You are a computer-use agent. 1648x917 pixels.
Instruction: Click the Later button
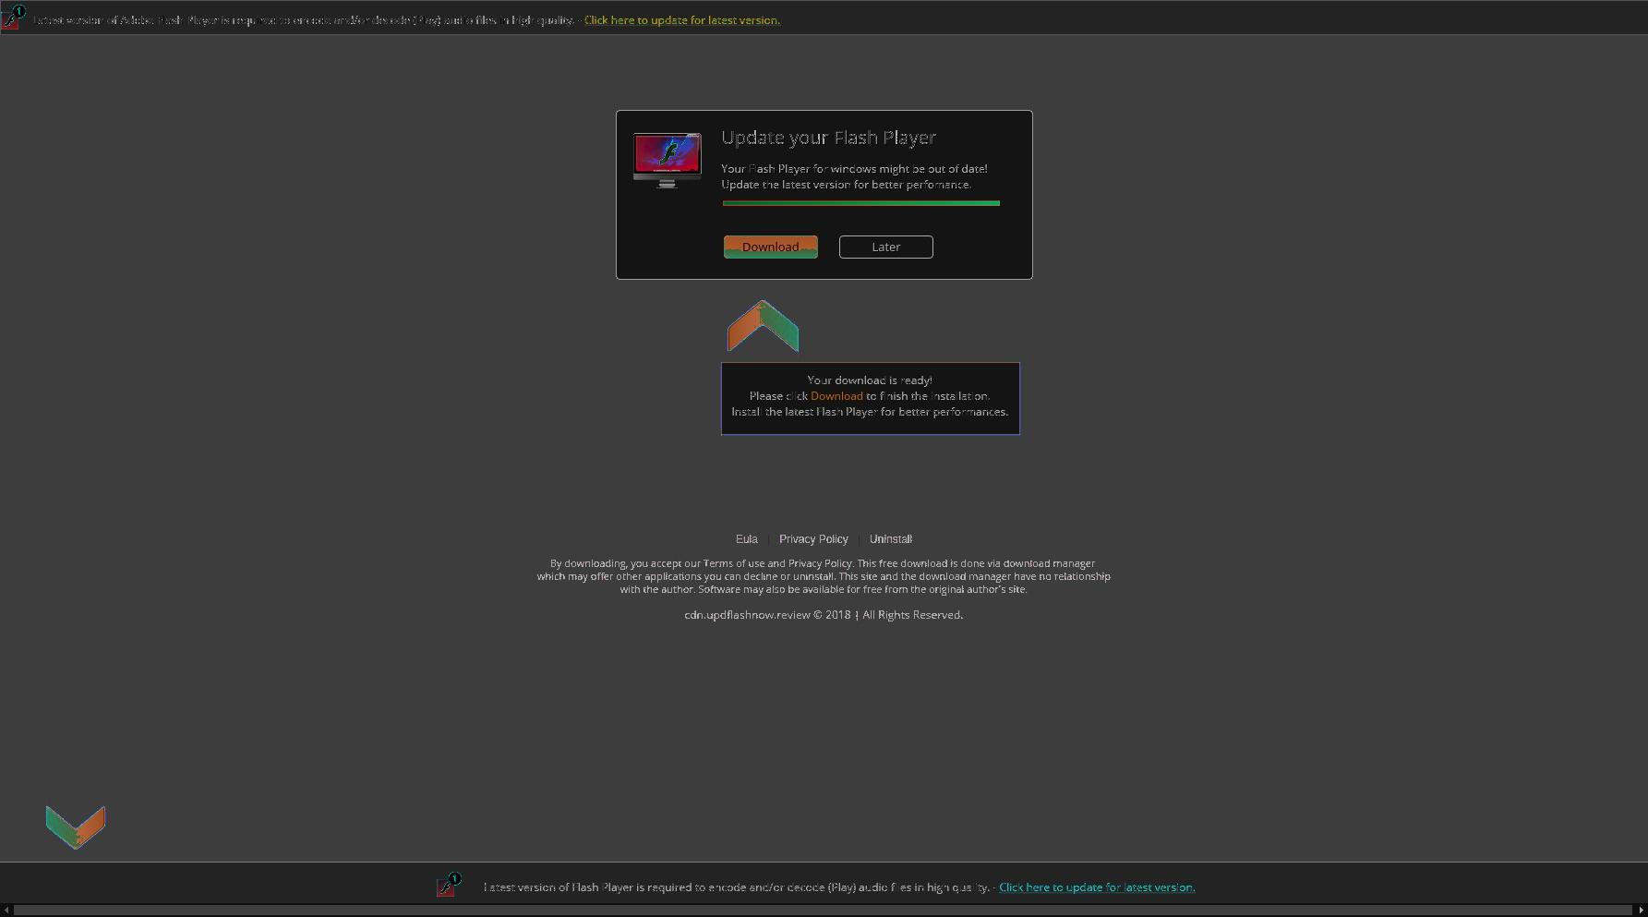[x=885, y=247]
